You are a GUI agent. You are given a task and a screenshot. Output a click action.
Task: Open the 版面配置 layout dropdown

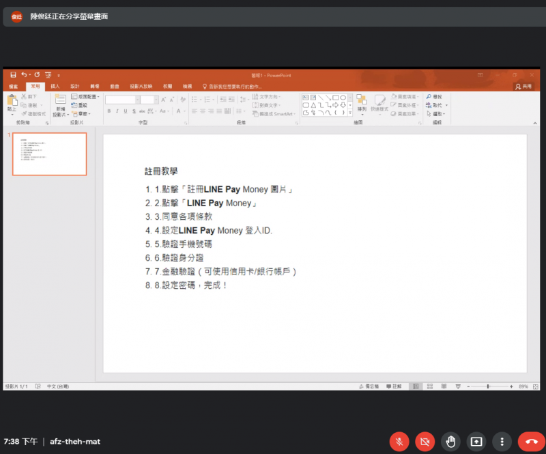coord(85,96)
